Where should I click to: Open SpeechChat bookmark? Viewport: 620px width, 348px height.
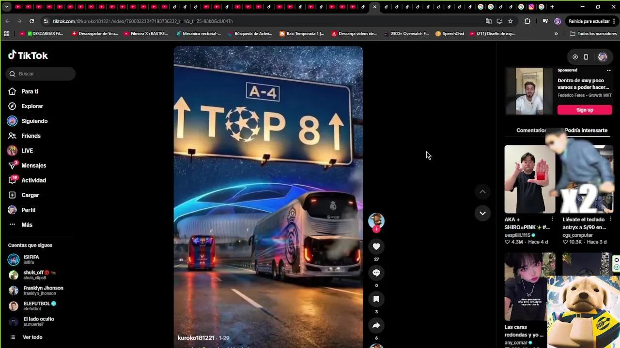tap(450, 34)
